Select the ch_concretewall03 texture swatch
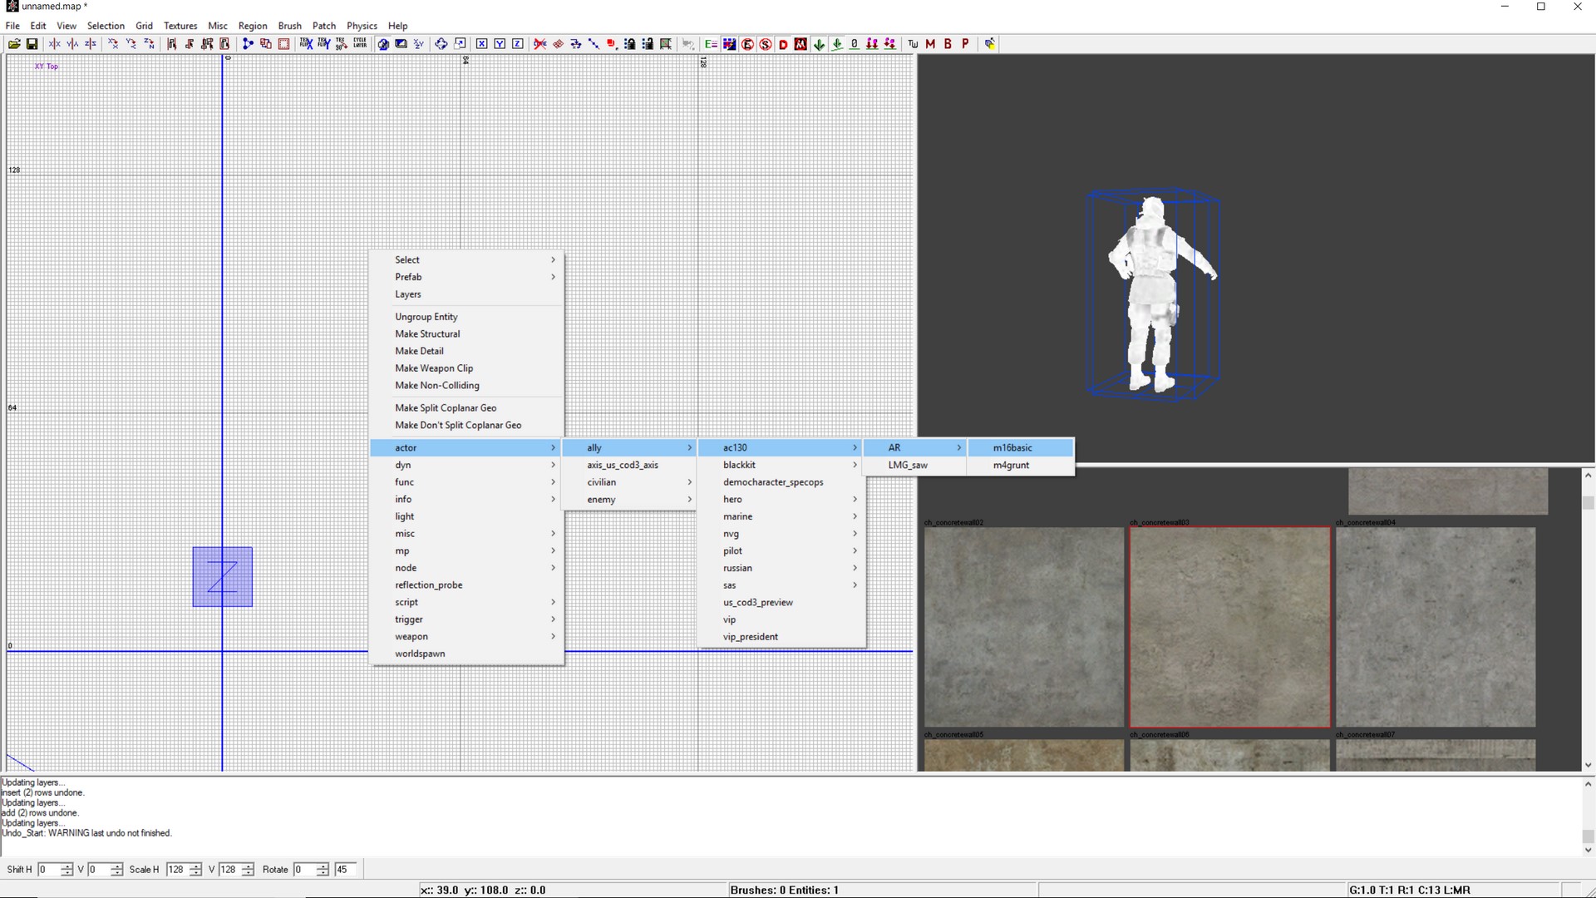 point(1230,627)
